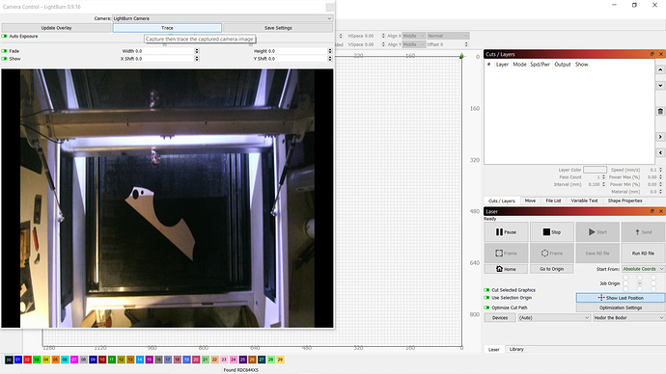Adjust the X Shift stepper arrows
The image size is (666, 374).
[x=197, y=59]
